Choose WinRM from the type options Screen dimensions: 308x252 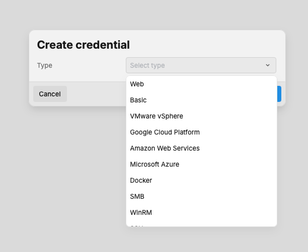point(141,213)
